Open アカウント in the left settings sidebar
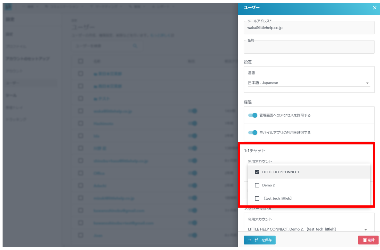Viewport: 380px width, 250px height. click(14, 71)
